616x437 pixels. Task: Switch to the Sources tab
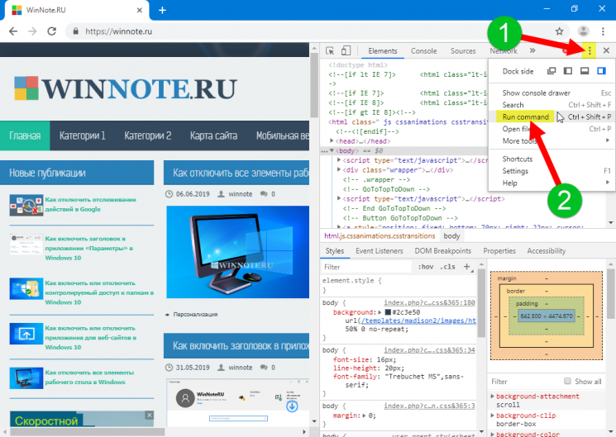463,51
